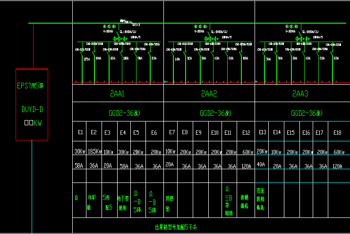Click the 120A current under E18

coord(337,166)
